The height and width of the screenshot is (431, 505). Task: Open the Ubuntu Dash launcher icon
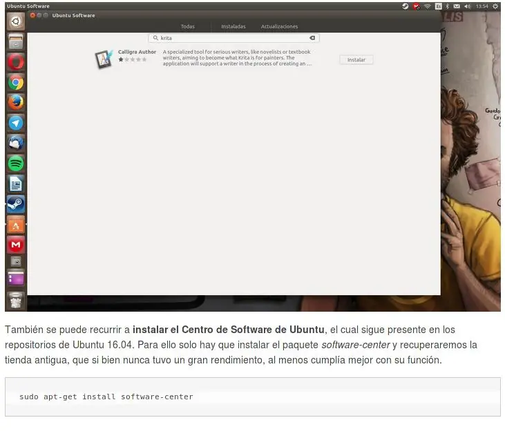(x=15, y=21)
